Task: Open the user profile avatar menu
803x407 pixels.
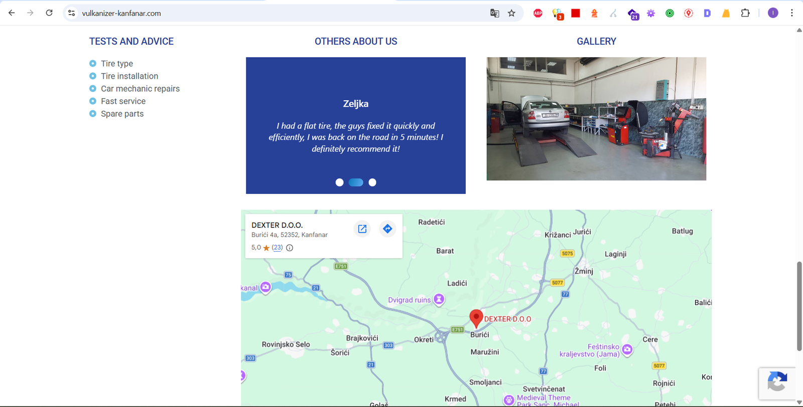Action: point(773,13)
